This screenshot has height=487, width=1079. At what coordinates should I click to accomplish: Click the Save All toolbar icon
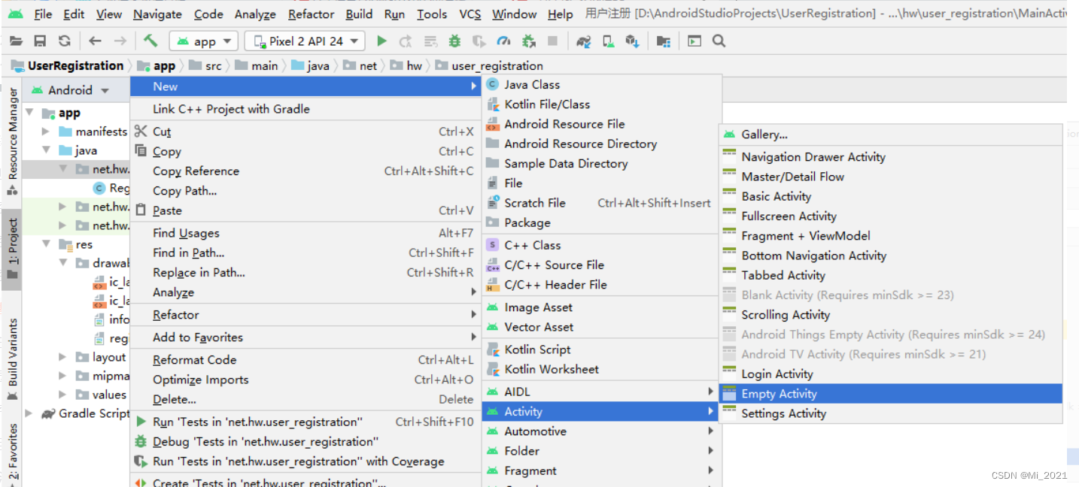pyautogui.click(x=41, y=41)
